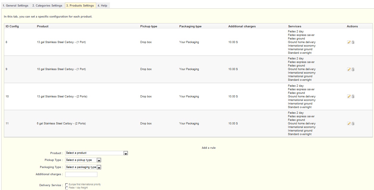Image resolution: width=374 pixels, height=190 pixels.
Task: Tick Europe first international priority checkbox
Action: click(x=66, y=185)
